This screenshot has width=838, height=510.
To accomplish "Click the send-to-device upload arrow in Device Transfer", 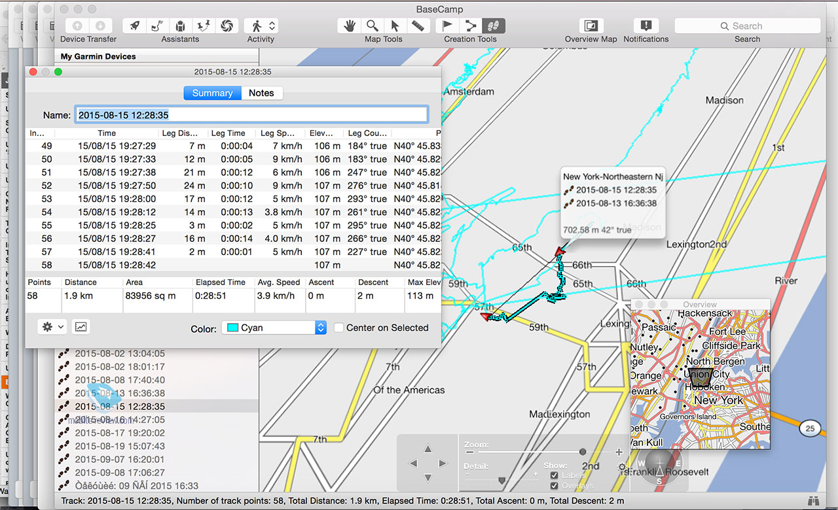I will coord(77,25).
